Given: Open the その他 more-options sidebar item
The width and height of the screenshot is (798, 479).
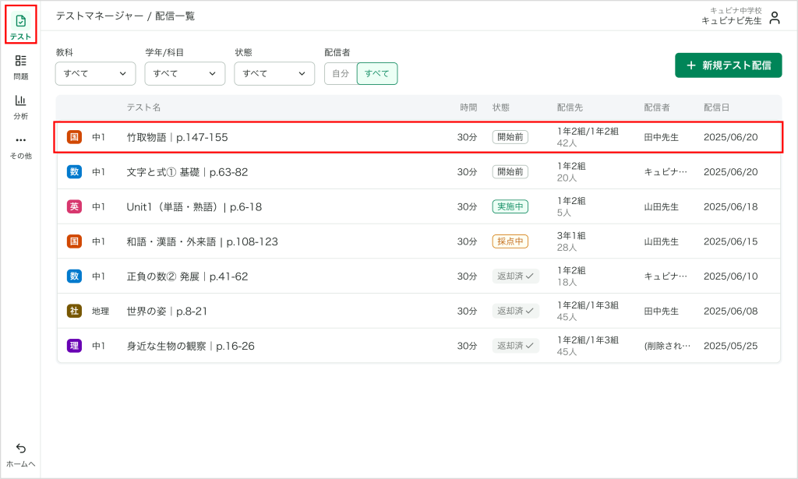Looking at the screenshot, I should point(21,146).
